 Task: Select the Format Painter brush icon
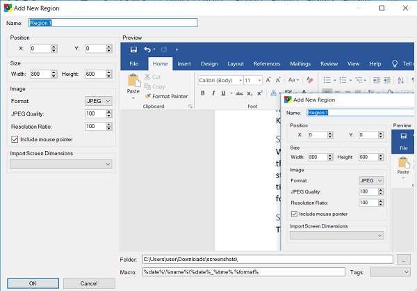147,96
